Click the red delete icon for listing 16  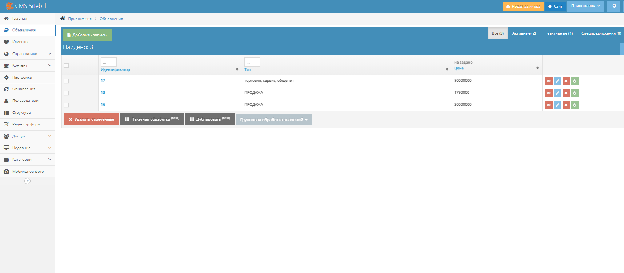pos(566,105)
